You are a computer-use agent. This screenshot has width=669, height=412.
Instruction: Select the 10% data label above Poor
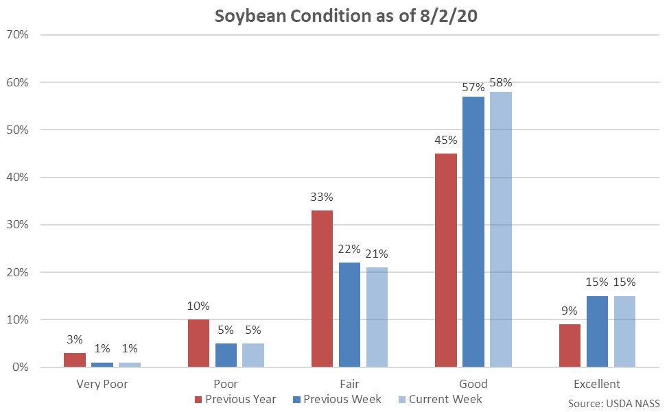click(x=198, y=306)
